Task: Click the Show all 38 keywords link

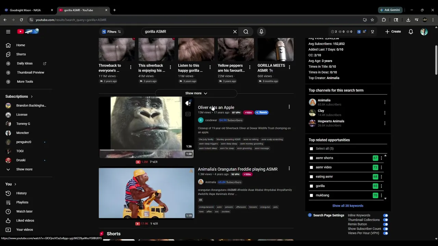Action: tap(348, 206)
